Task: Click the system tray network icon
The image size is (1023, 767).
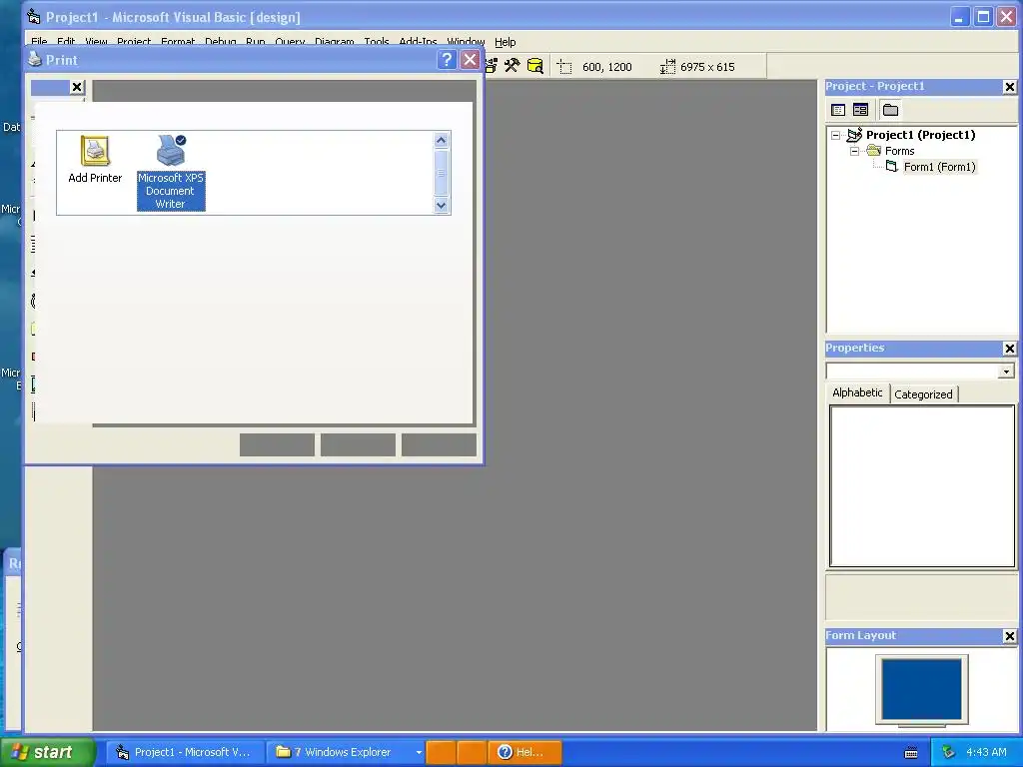Action: 949,752
